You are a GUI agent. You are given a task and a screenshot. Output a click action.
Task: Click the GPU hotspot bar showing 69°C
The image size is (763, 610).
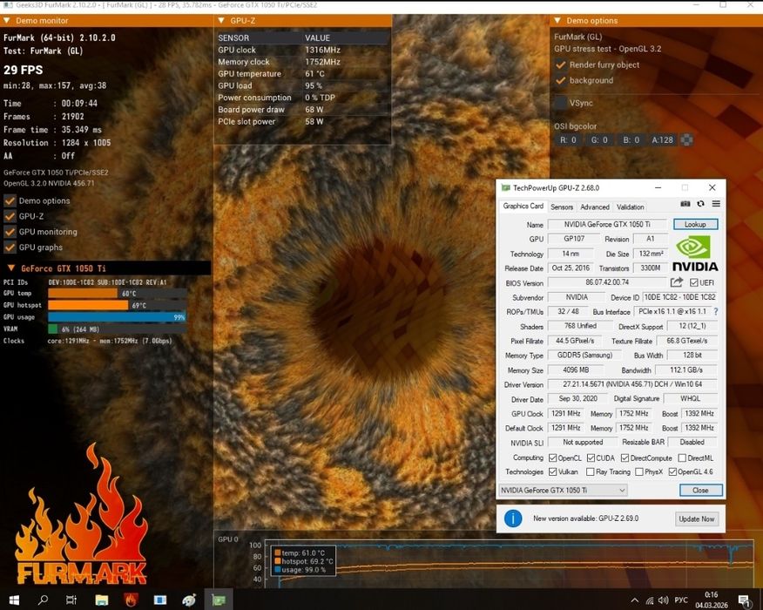click(x=117, y=305)
